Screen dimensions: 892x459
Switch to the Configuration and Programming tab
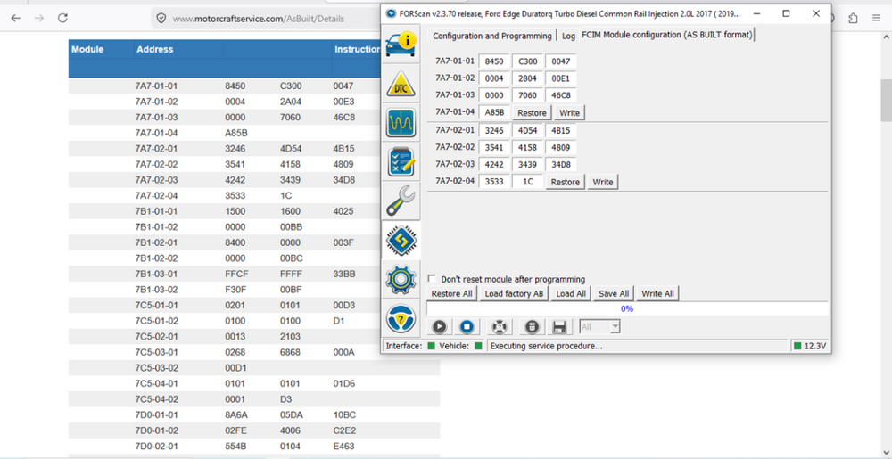click(x=492, y=36)
